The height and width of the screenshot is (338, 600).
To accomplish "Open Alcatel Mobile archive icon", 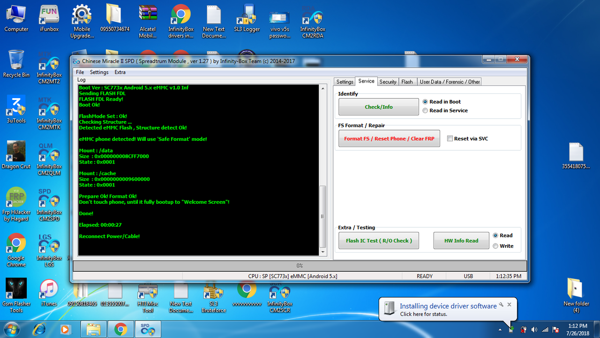I will click(148, 21).
